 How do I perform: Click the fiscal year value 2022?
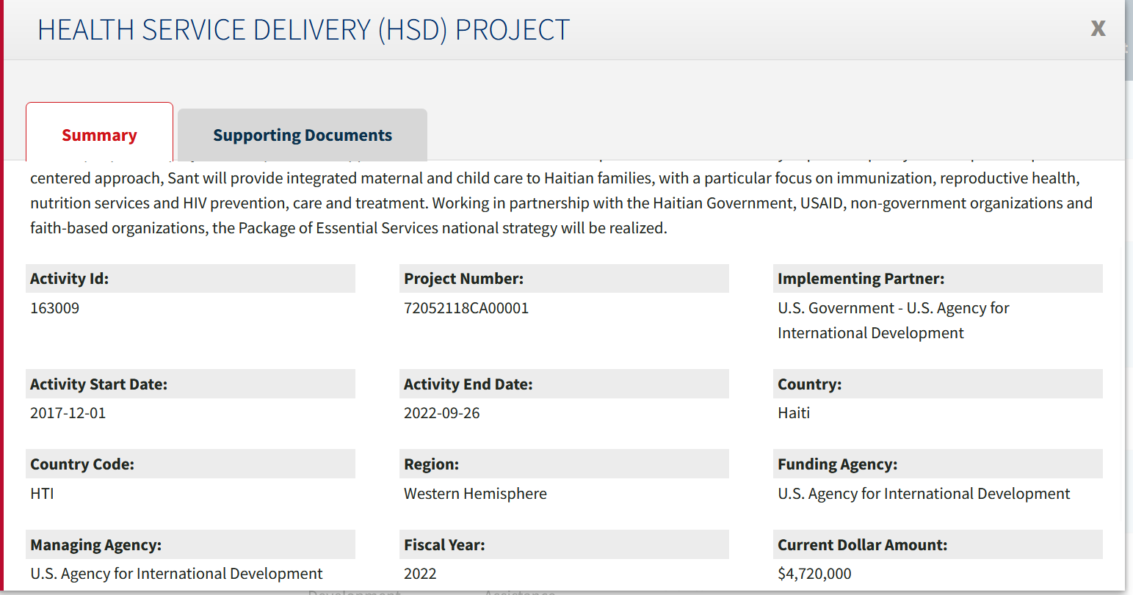(x=420, y=574)
